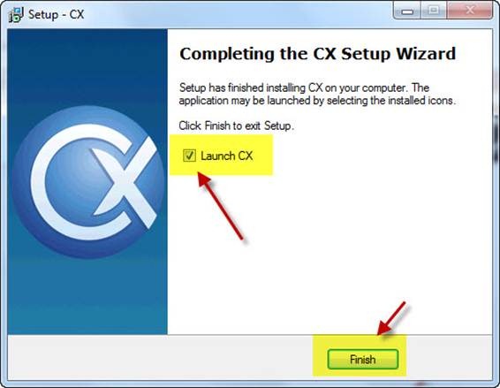
Task: Click the round CX logo on blue banner
Action: point(87,182)
